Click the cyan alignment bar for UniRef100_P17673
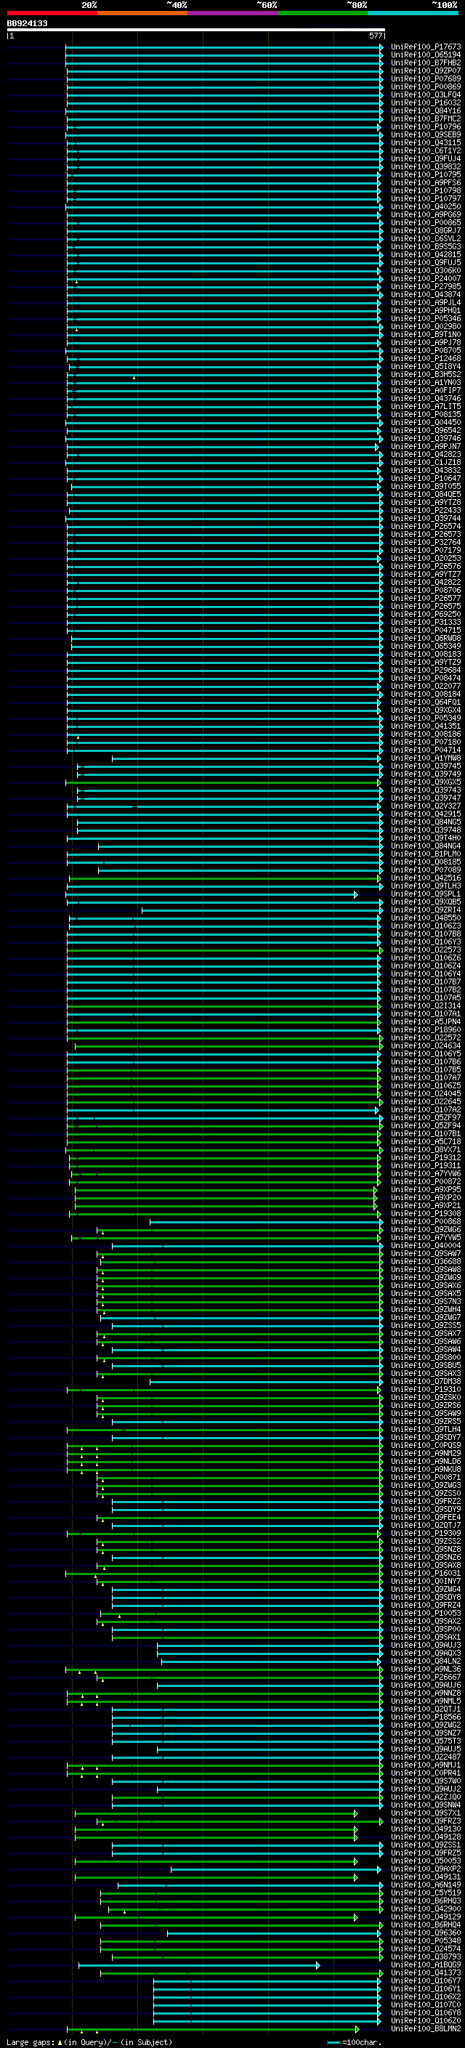Viewport: 465px width, 2048px height. pyautogui.click(x=225, y=47)
